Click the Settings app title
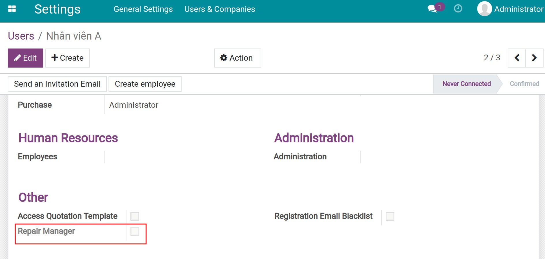This screenshot has height=259, width=545. [57, 9]
